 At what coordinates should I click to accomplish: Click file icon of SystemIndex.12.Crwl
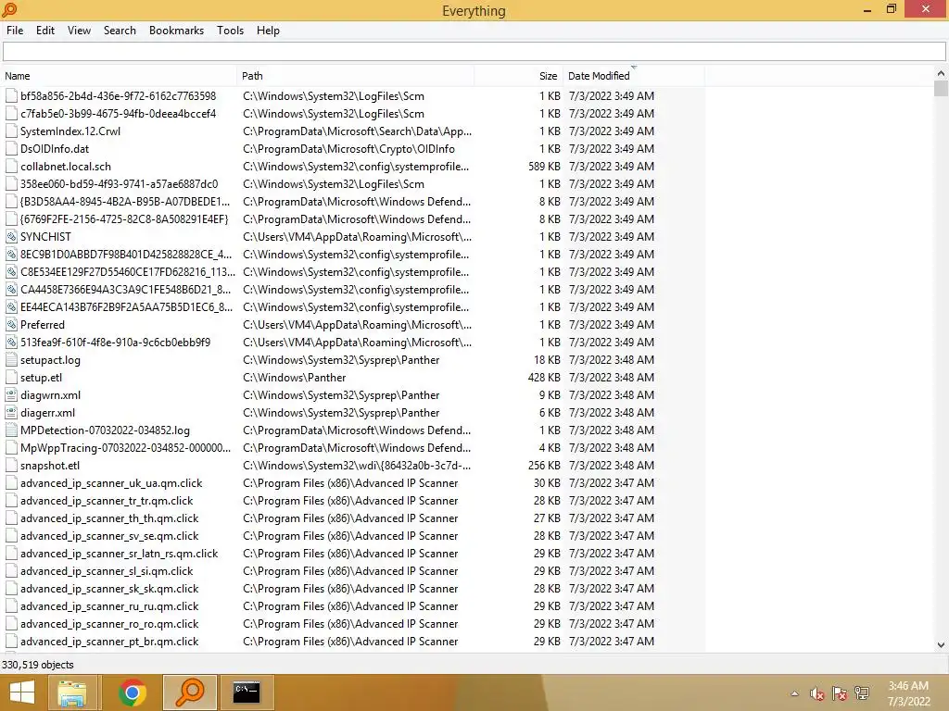(11, 131)
